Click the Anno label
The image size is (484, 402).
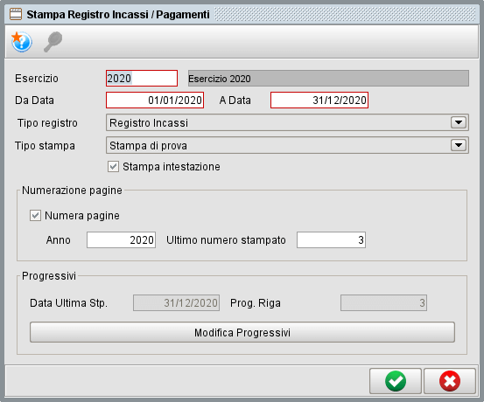tap(59, 239)
